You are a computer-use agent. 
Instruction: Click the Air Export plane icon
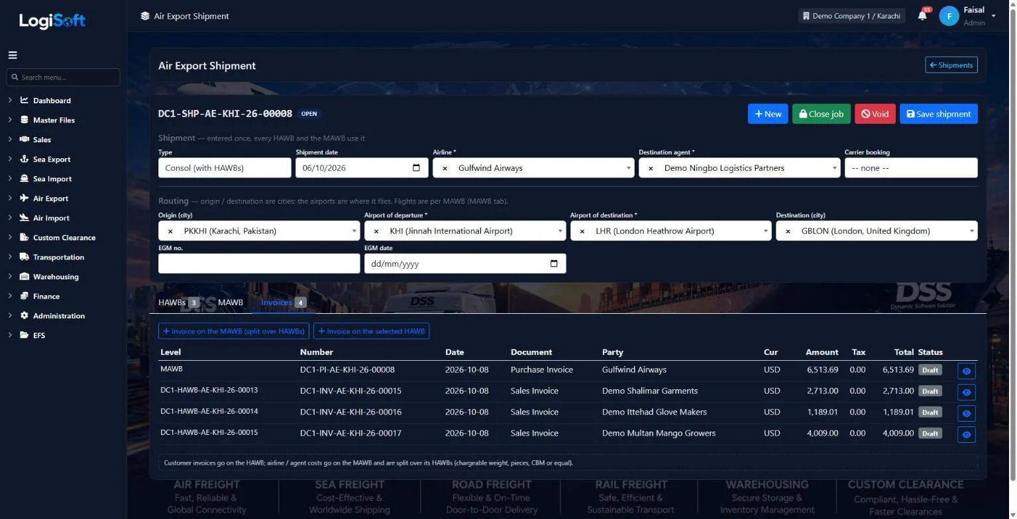pyautogui.click(x=25, y=198)
